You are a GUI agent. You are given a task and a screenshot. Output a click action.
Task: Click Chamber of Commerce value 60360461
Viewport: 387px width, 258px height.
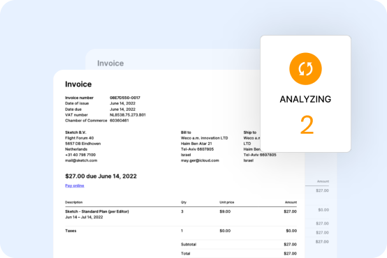pyautogui.click(x=119, y=121)
